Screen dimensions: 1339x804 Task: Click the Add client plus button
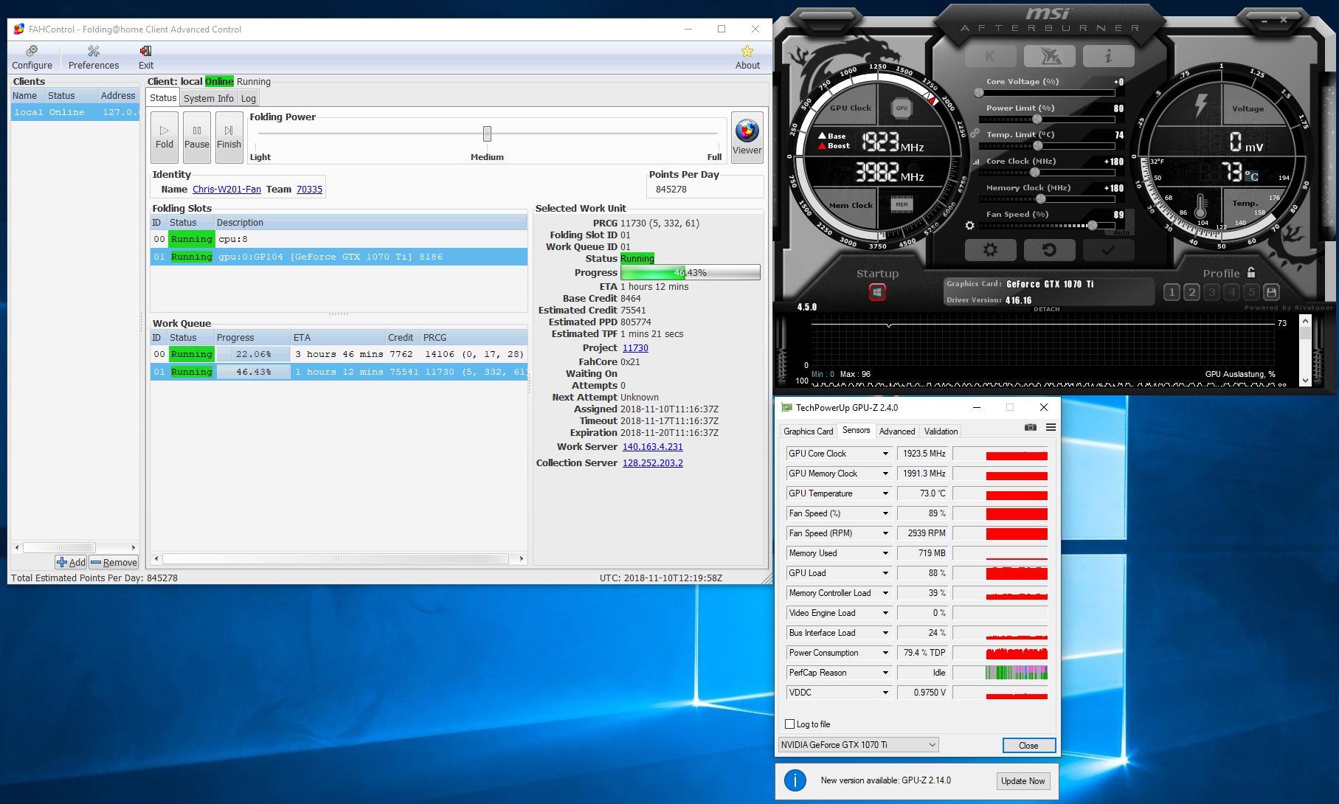pos(71,562)
